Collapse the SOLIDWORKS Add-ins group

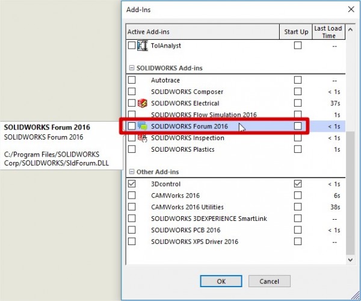coord(131,68)
